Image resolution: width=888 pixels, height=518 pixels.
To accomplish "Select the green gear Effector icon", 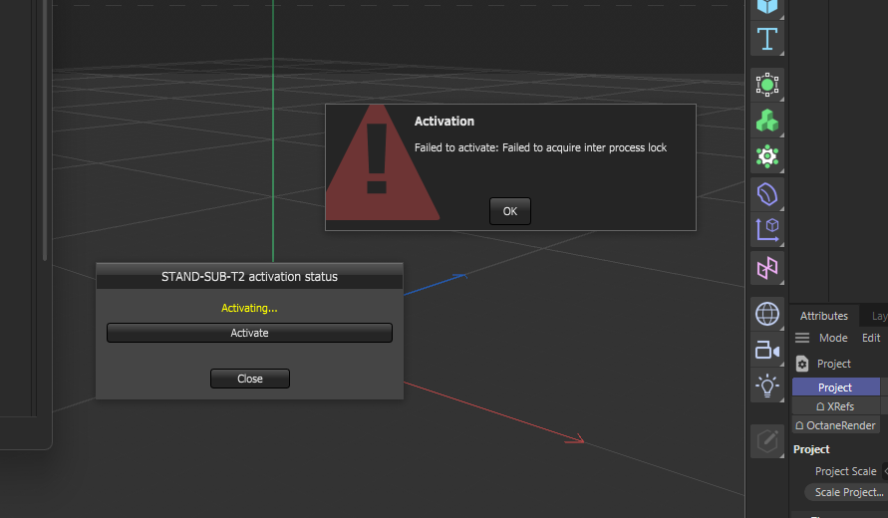I will (x=767, y=156).
